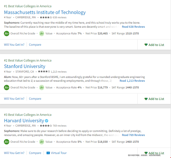Click MIT's A+ Overall Niche Grade badge

6,33
